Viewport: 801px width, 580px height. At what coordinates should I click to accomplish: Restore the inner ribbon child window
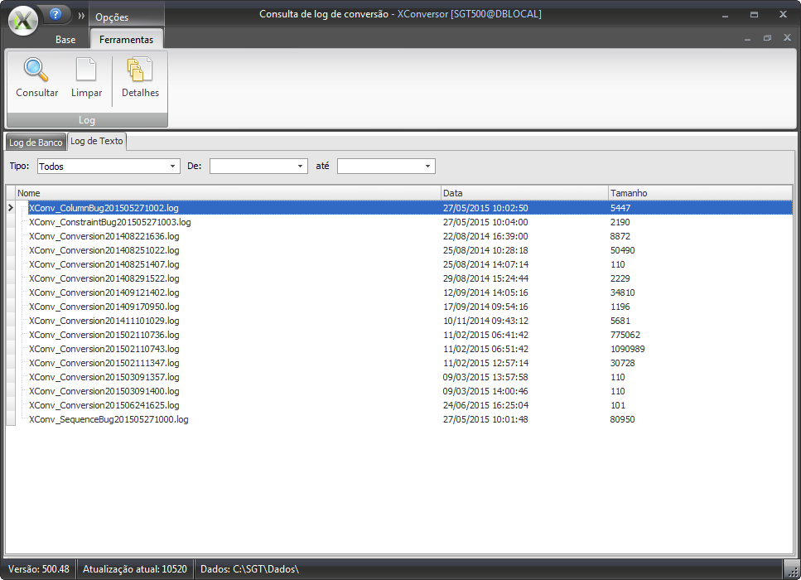pos(767,38)
